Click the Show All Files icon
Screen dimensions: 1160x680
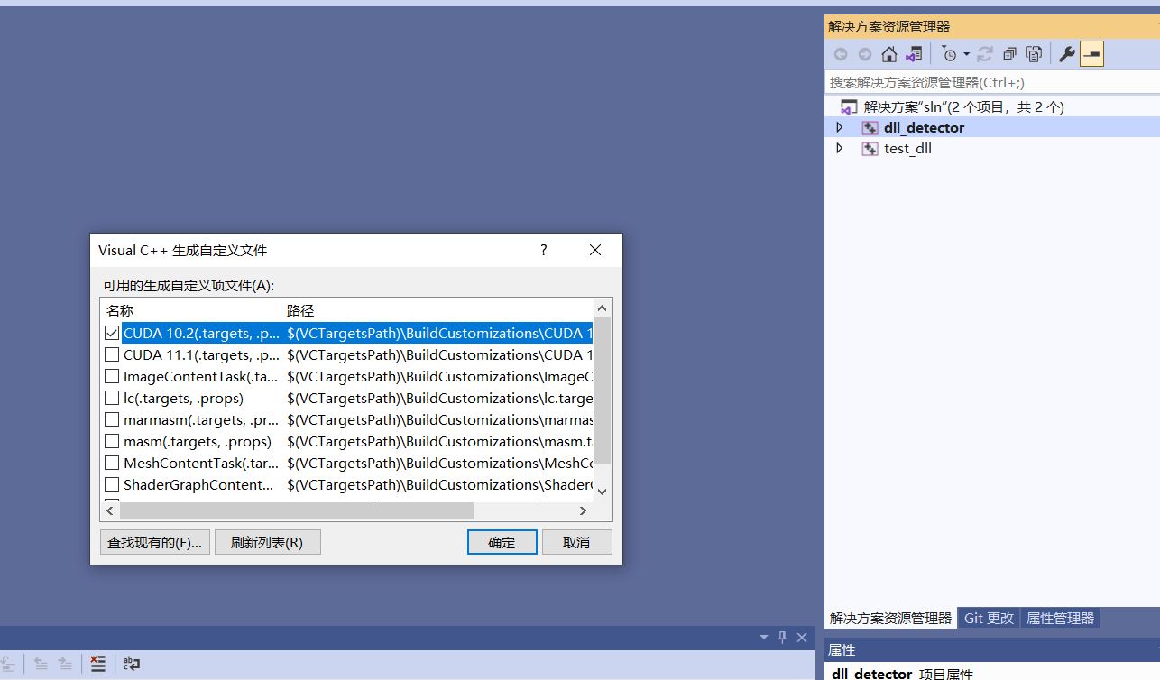[x=1034, y=54]
